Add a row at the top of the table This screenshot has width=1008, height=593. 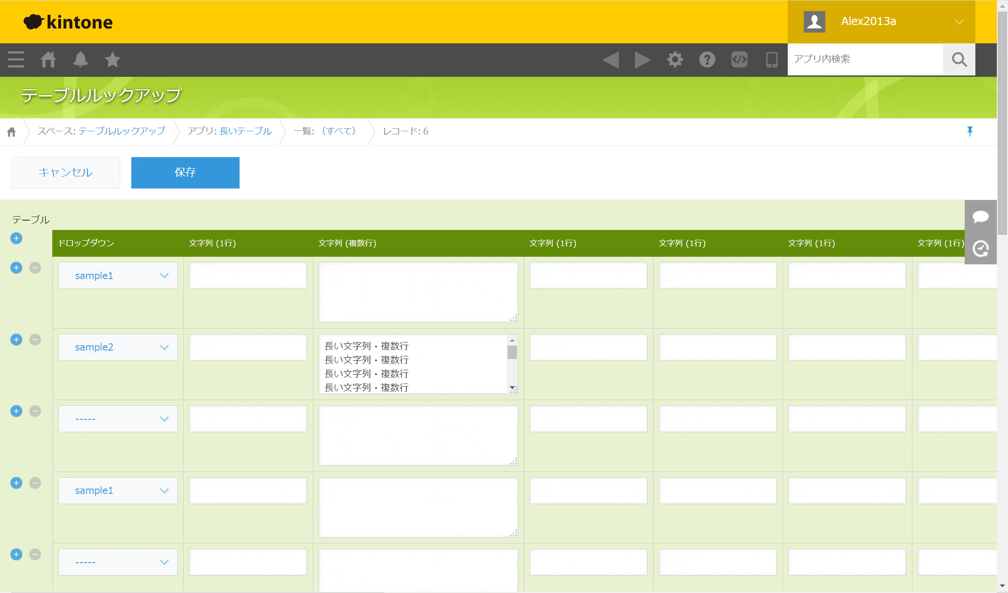tap(16, 238)
